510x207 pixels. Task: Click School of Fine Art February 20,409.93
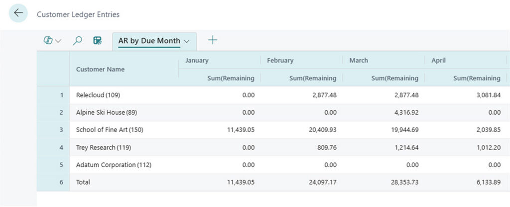(323, 130)
